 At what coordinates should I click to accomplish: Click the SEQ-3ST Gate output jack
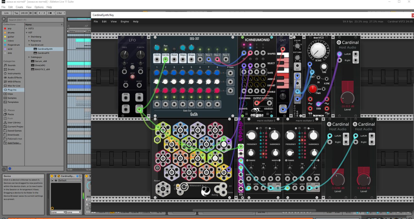(x=200, y=59)
